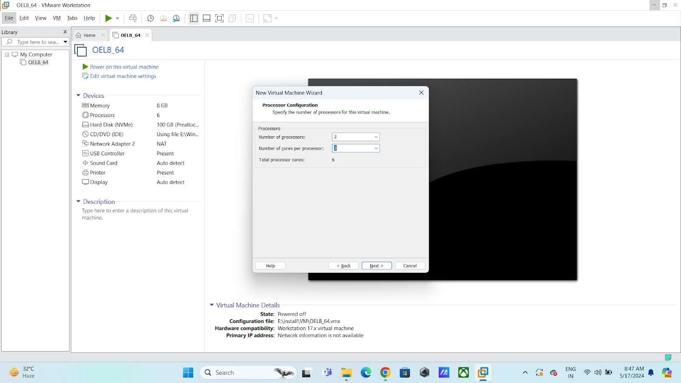Click the Back button in the wizard
Viewport: 681px width, 383px height.
[x=343, y=266]
